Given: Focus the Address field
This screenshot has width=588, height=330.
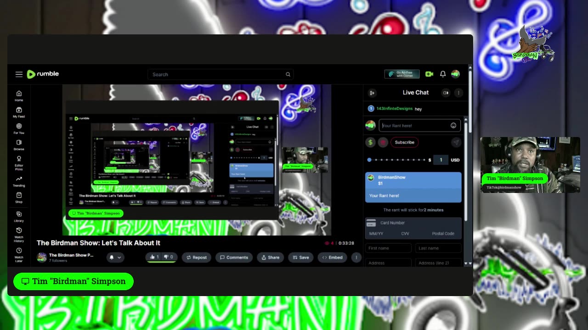Looking at the screenshot, I should click(389, 263).
